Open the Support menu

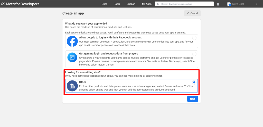(x=131, y=4)
